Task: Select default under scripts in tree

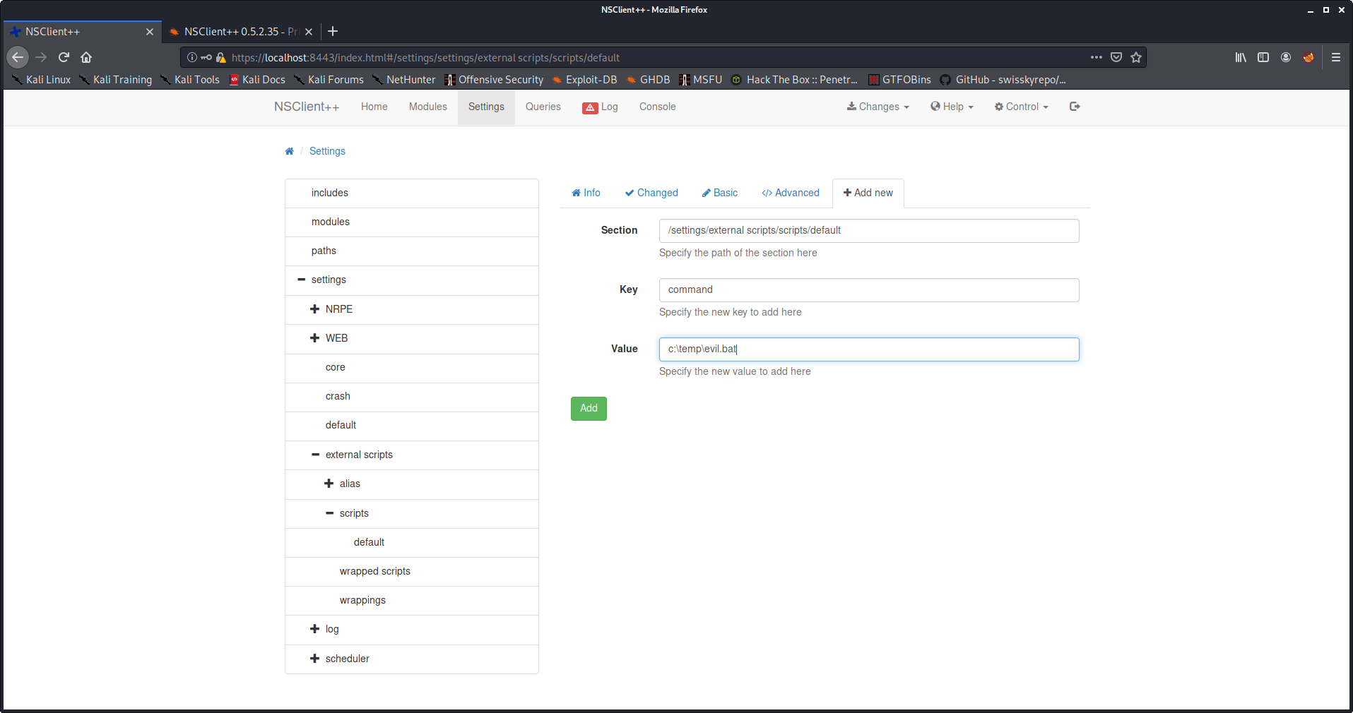Action: click(412, 543)
